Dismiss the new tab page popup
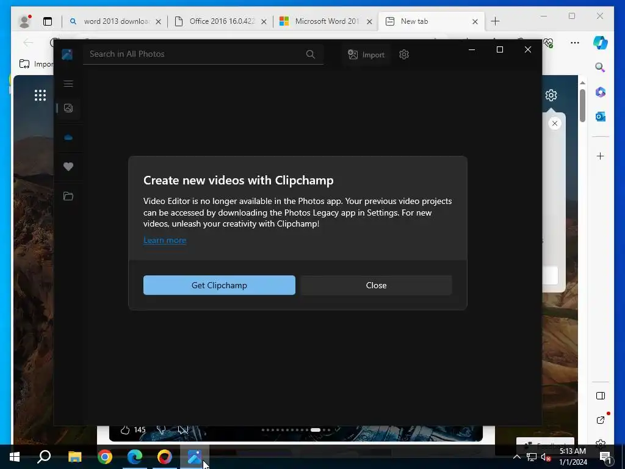The image size is (625, 469). pos(555,123)
